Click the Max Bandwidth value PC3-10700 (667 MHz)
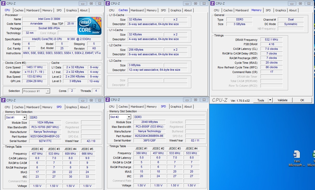Screen dimensions: 315x190 tap(45, 127)
